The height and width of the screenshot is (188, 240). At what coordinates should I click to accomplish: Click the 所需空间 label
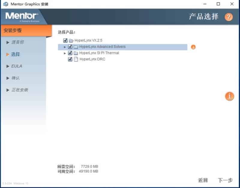click(66, 167)
